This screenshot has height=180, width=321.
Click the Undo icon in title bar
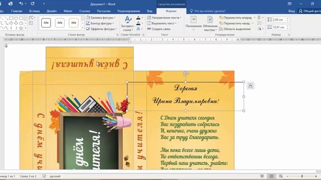(x=21, y=3)
